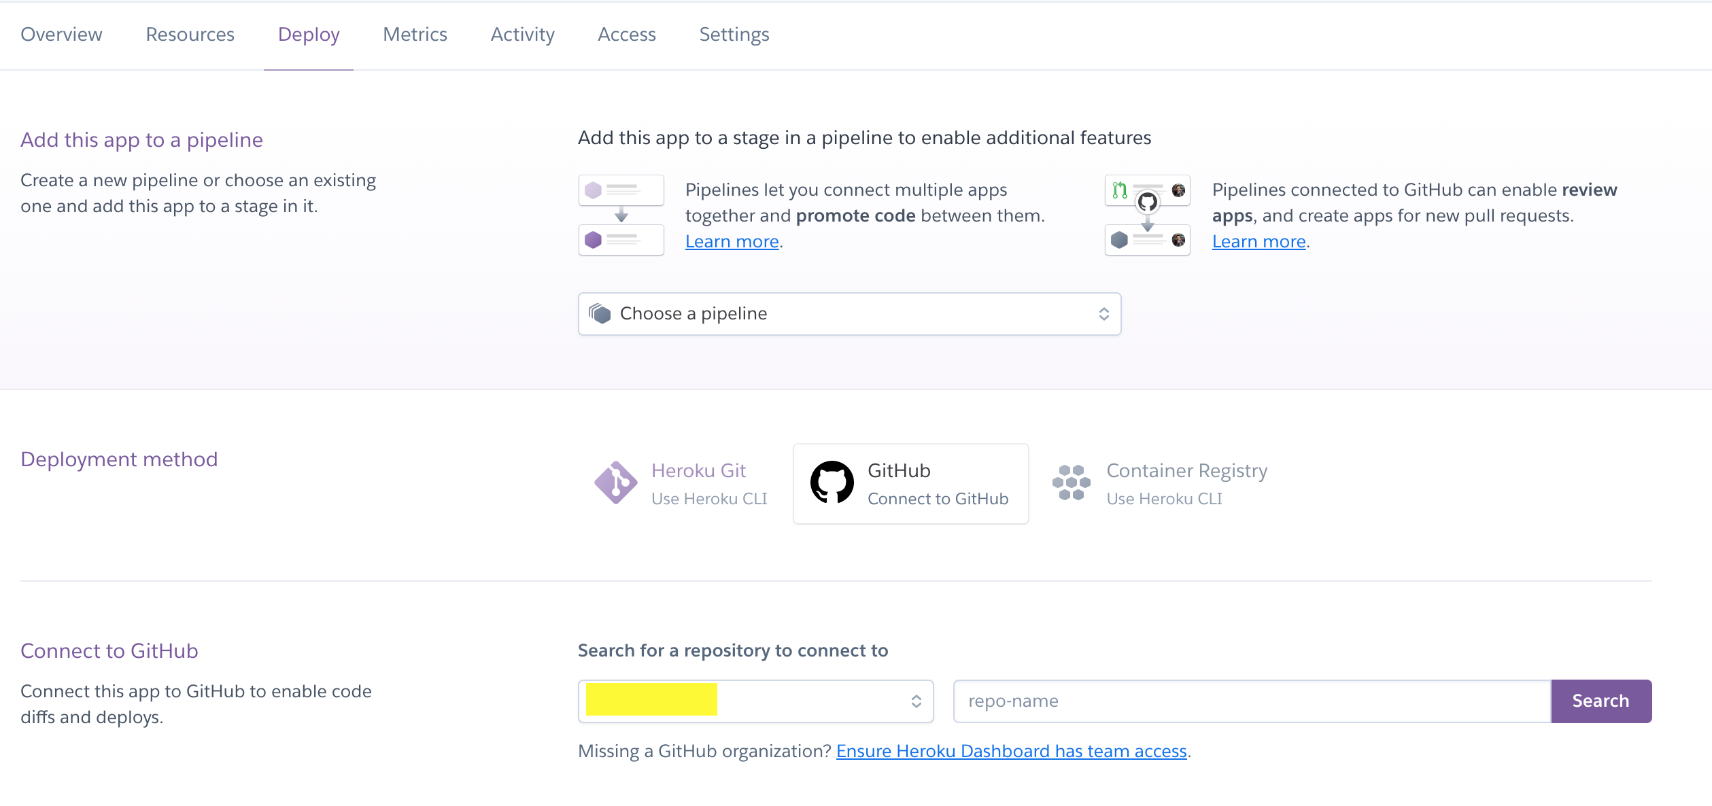Screen dimensions: 1712x806
Task: Click the Container Registry hexagons icon
Action: 1071,483
